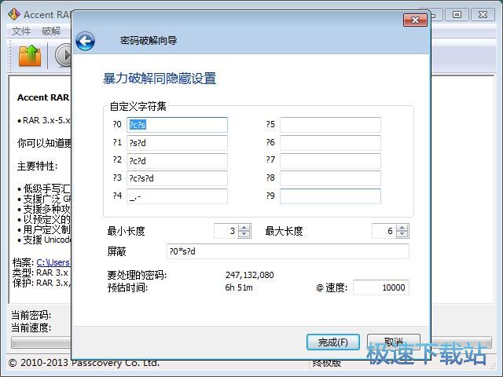Click the 速度 field showing 10000
Image resolution: width=503 pixels, height=377 pixels.
coord(381,287)
